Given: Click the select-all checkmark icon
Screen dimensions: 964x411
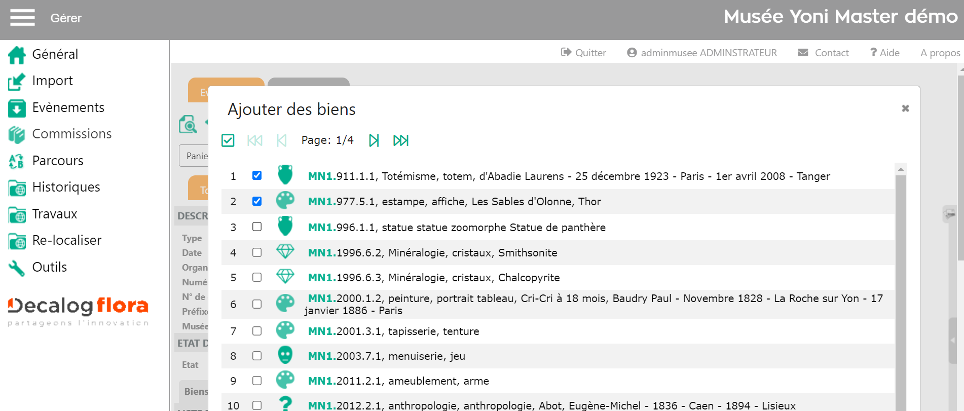Looking at the screenshot, I should (x=228, y=140).
